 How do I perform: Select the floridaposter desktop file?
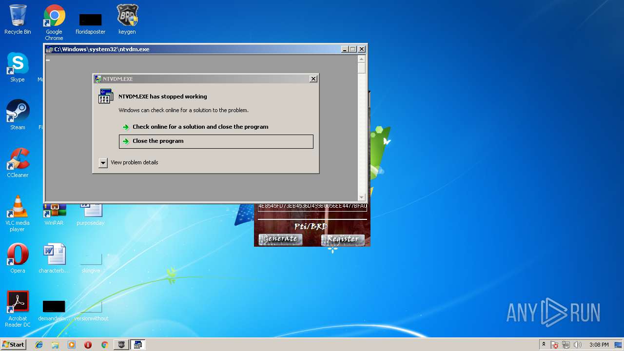90,23
